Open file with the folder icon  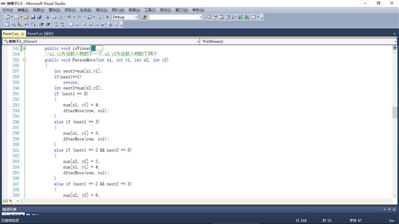pos(26,17)
